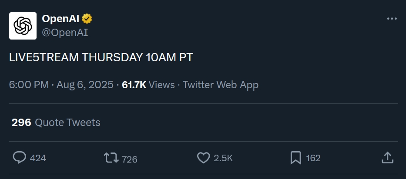Screen dimensions: 406x179
Task: Click the Twitter Web App source label
Action: (221, 85)
